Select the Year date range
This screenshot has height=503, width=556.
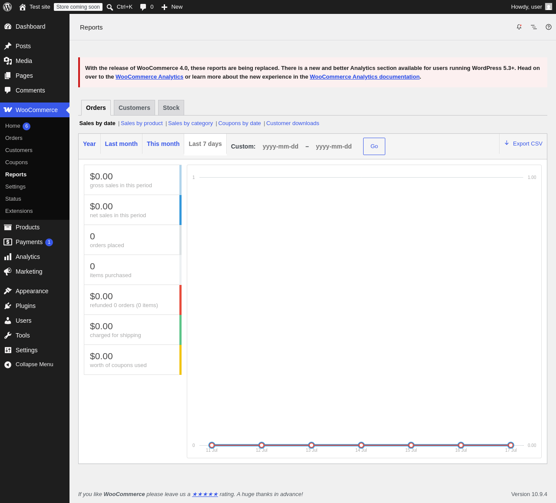pos(89,144)
